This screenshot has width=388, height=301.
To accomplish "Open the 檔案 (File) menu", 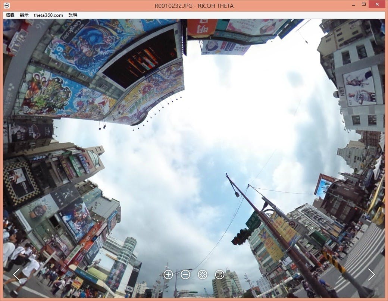I will [x=10, y=15].
